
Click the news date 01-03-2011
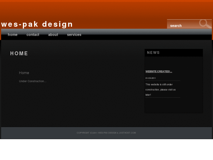(x=151, y=78)
